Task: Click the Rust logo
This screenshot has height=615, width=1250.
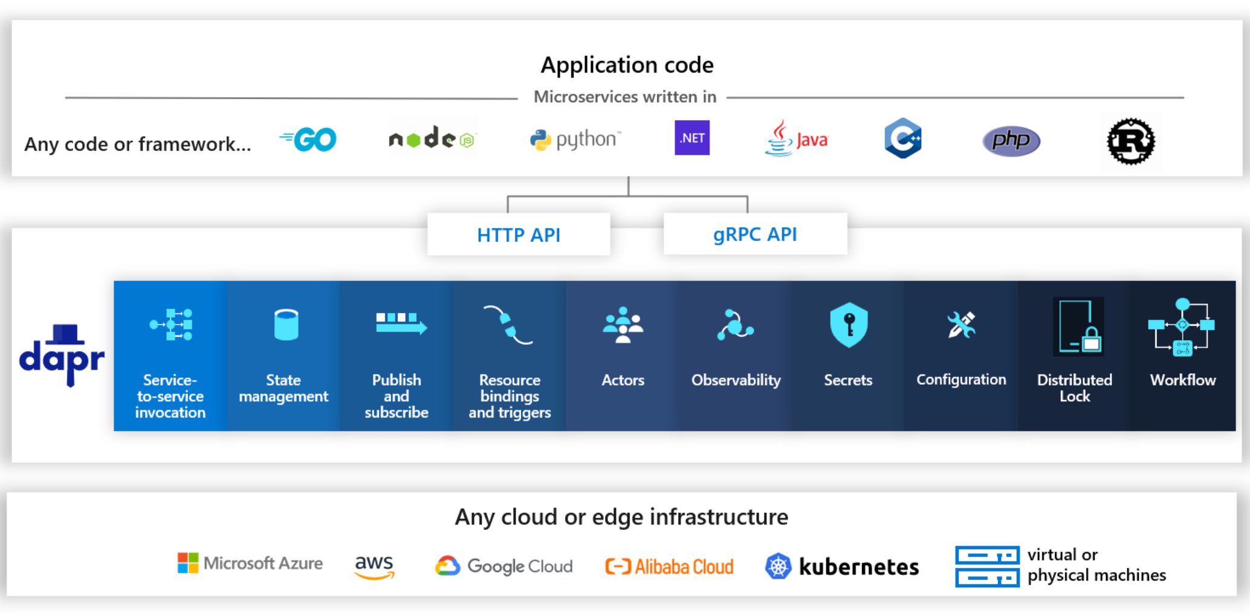Action: (x=1130, y=141)
